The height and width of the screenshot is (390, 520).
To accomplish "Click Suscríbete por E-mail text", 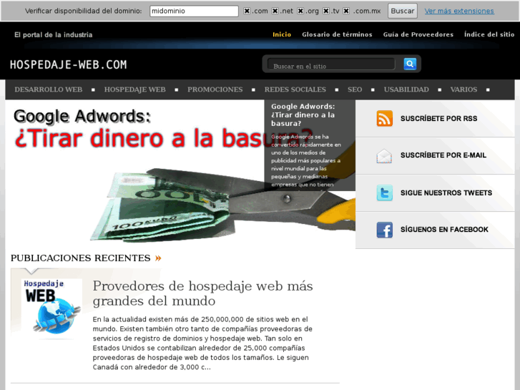I will coord(443,155).
